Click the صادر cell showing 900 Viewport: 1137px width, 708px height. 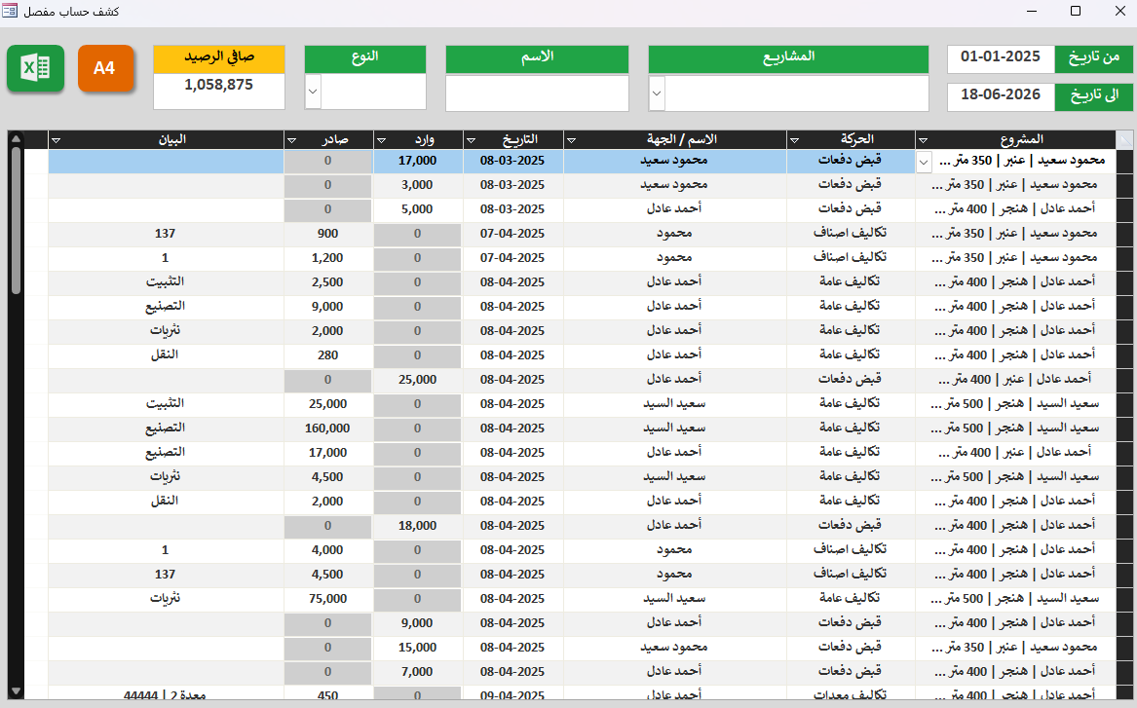click(x=327, y=234)
